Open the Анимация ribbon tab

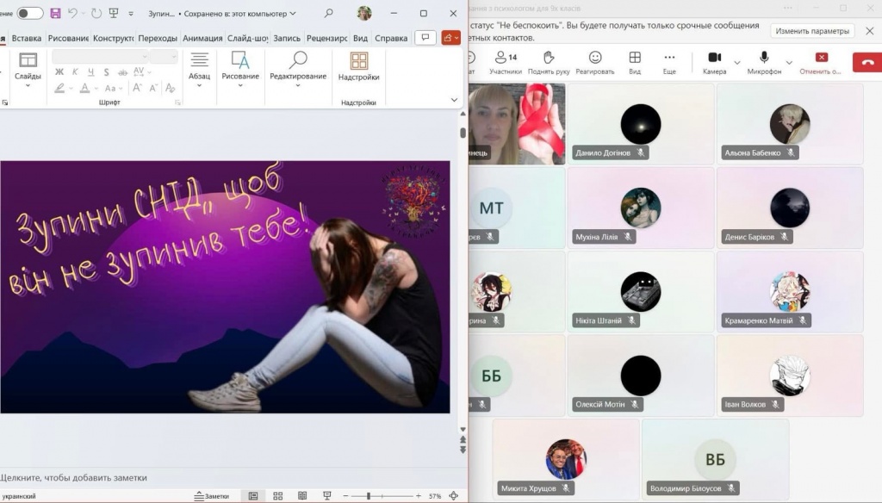tap(202, 39)
